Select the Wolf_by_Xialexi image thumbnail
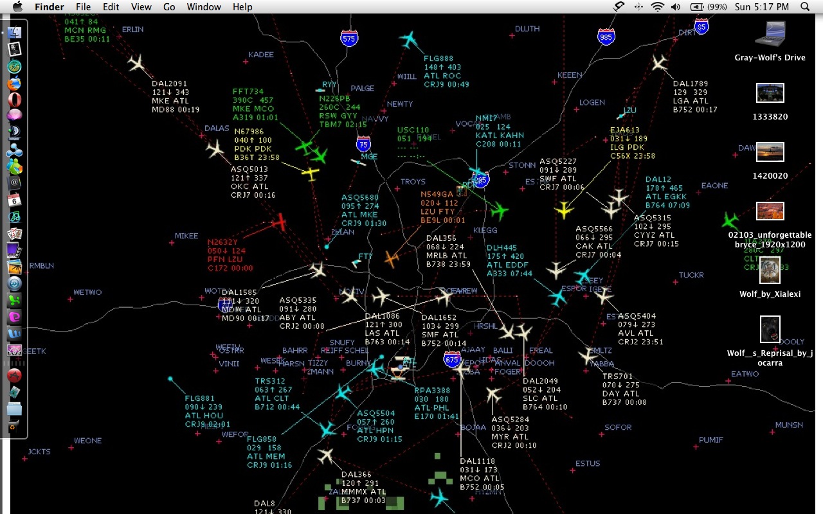Viewport: 823px width, 514px height. coord(770,270)
